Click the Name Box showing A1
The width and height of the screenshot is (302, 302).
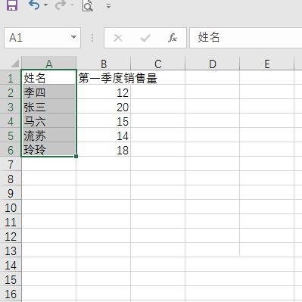(42, 38)
